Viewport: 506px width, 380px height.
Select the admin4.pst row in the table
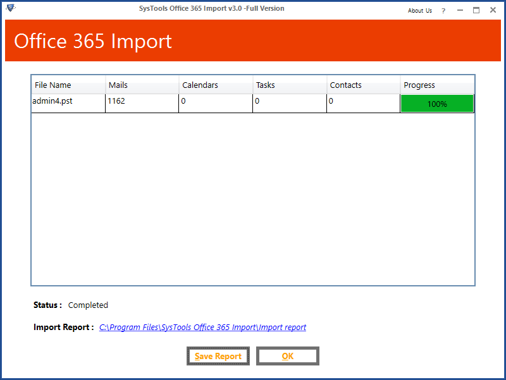click(x=54, y=101)
